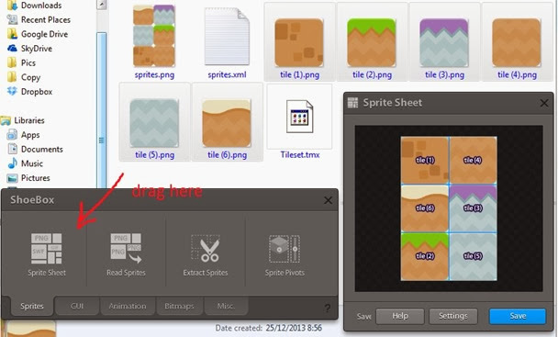Launch the Extract Sprites scissors tool
Viewport: 558px width, 337px height.
pyautogui.click(x=206, y=254)
